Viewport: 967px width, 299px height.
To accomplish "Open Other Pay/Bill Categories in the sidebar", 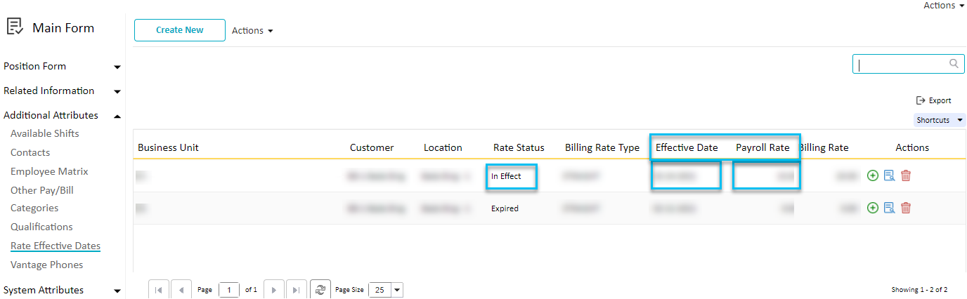I will pyautogui.click(x=42, y=199).
